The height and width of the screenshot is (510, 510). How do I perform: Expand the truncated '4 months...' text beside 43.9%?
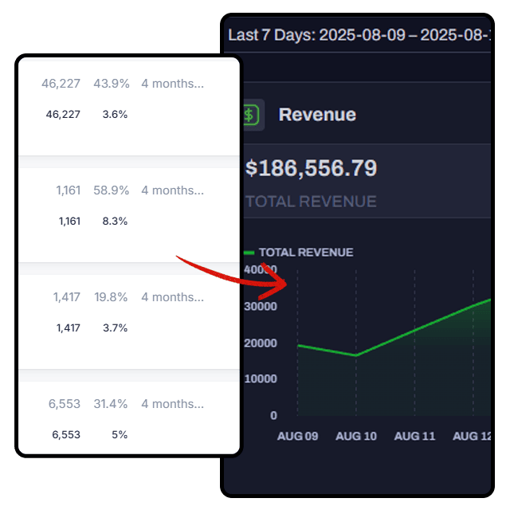[x=172, y=84]
